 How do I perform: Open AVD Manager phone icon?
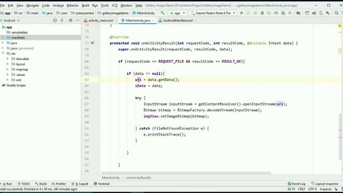[x=321, y=13]
